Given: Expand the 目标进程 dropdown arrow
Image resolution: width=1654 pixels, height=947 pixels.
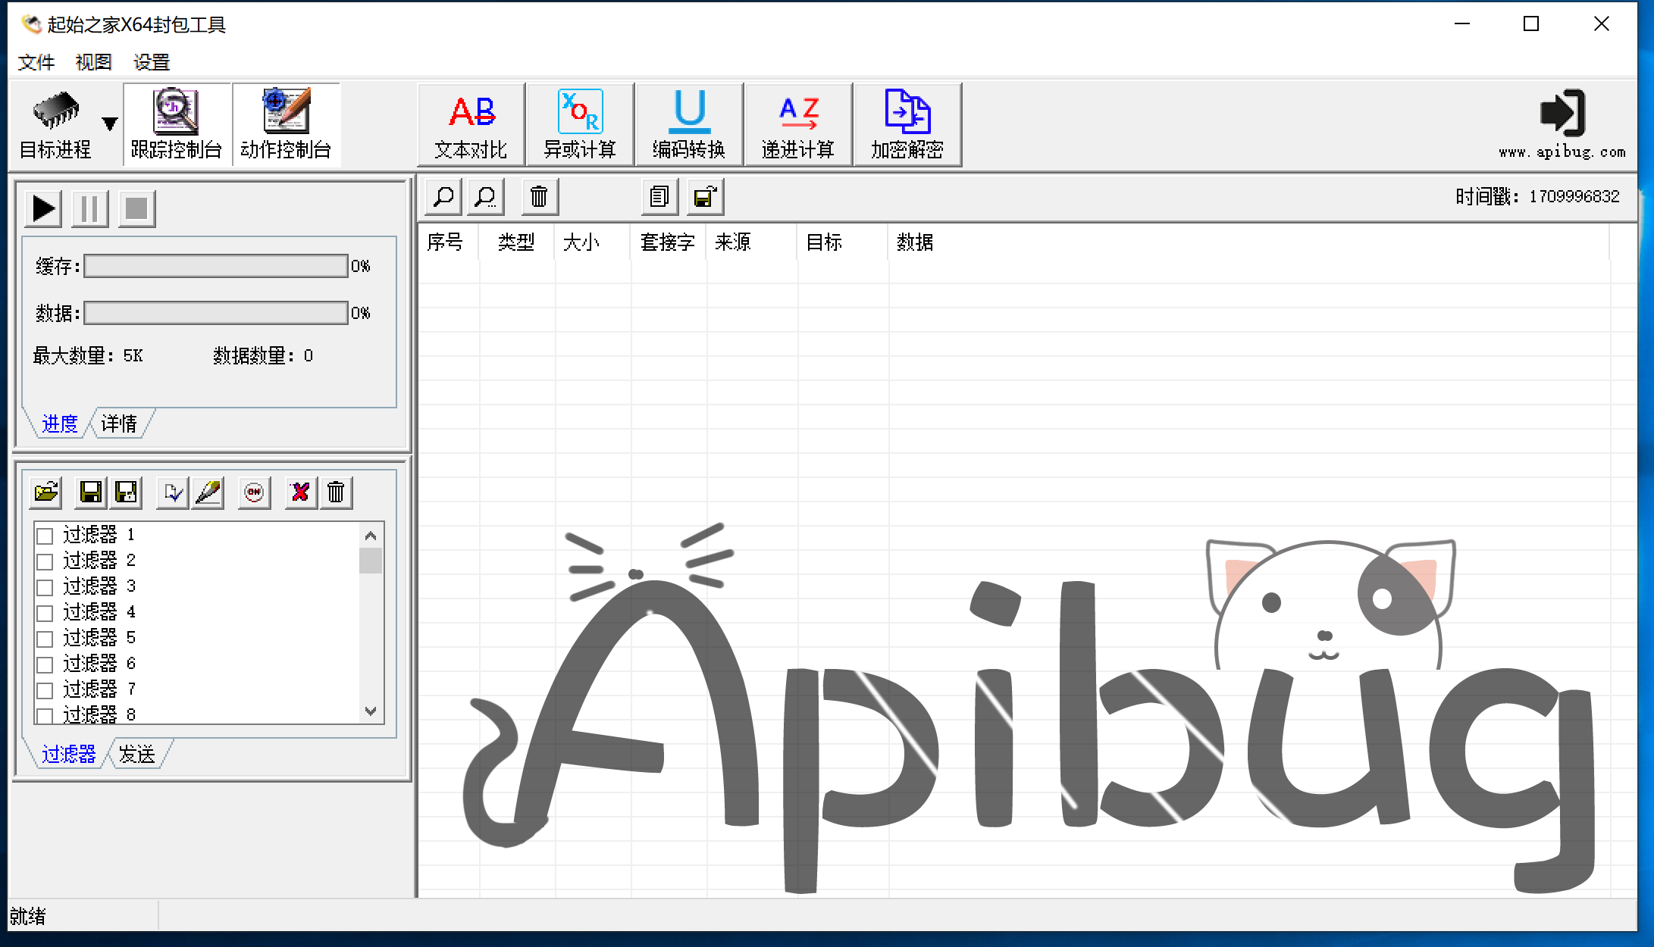Looking at the screenshot, I should pos(109,123).
